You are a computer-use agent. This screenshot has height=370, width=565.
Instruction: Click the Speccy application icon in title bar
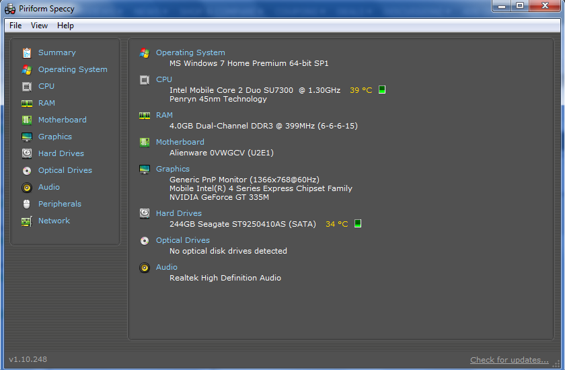pos(10,9)
